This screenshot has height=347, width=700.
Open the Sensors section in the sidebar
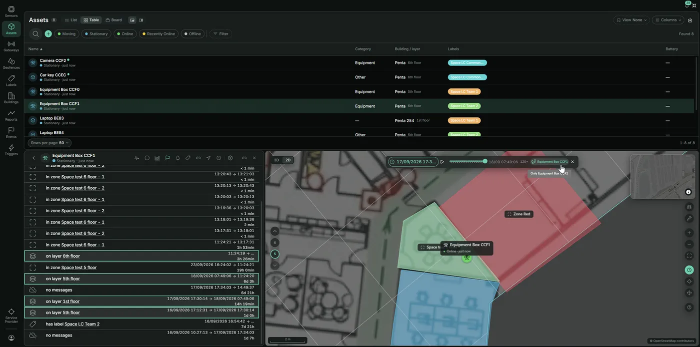click(x=11, y=11)
